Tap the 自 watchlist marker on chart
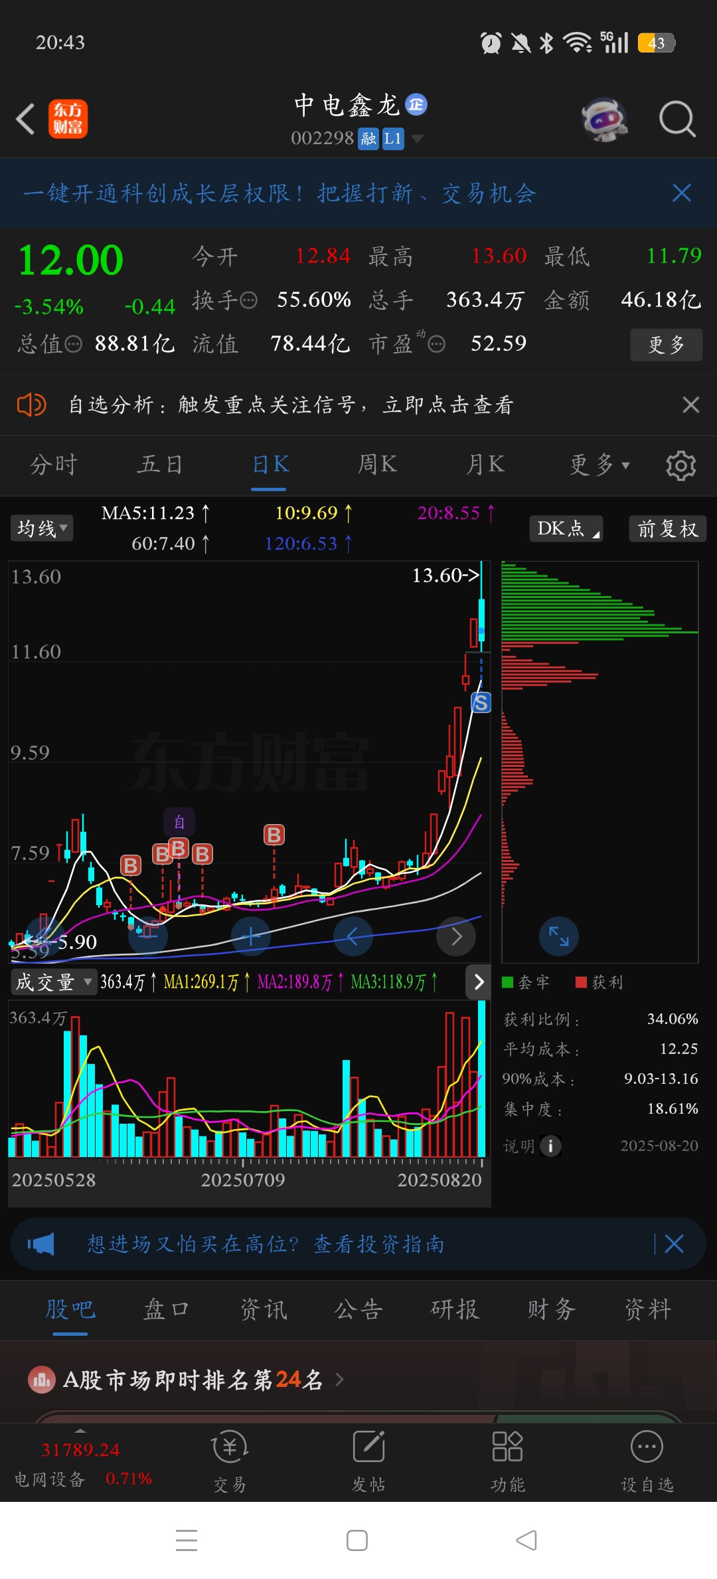Image resolution: width=717 pixels, height=1579 pixels. click(x=179, y=823)
